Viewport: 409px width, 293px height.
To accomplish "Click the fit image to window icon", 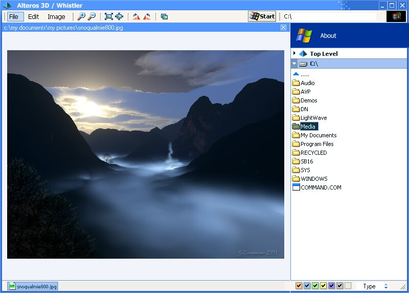I will 109,16.
